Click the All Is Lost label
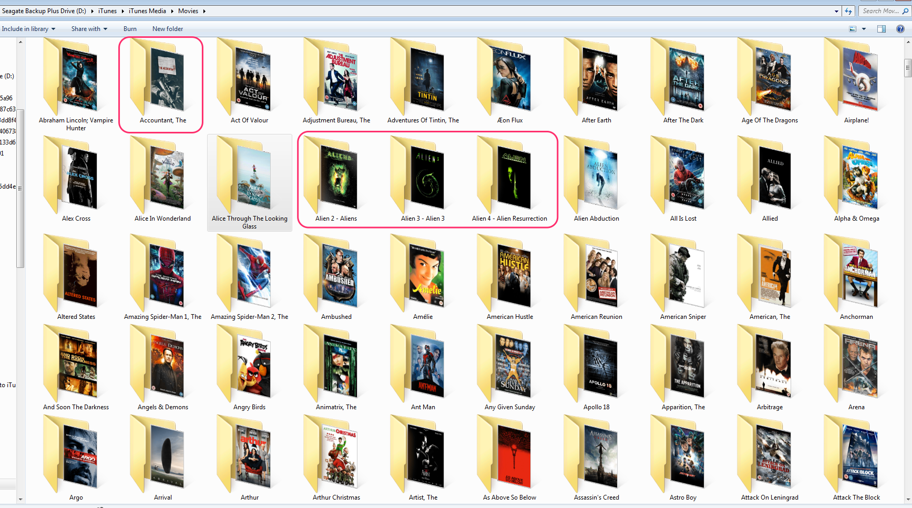This screenshot has height=508, width=912. [683, 219]
